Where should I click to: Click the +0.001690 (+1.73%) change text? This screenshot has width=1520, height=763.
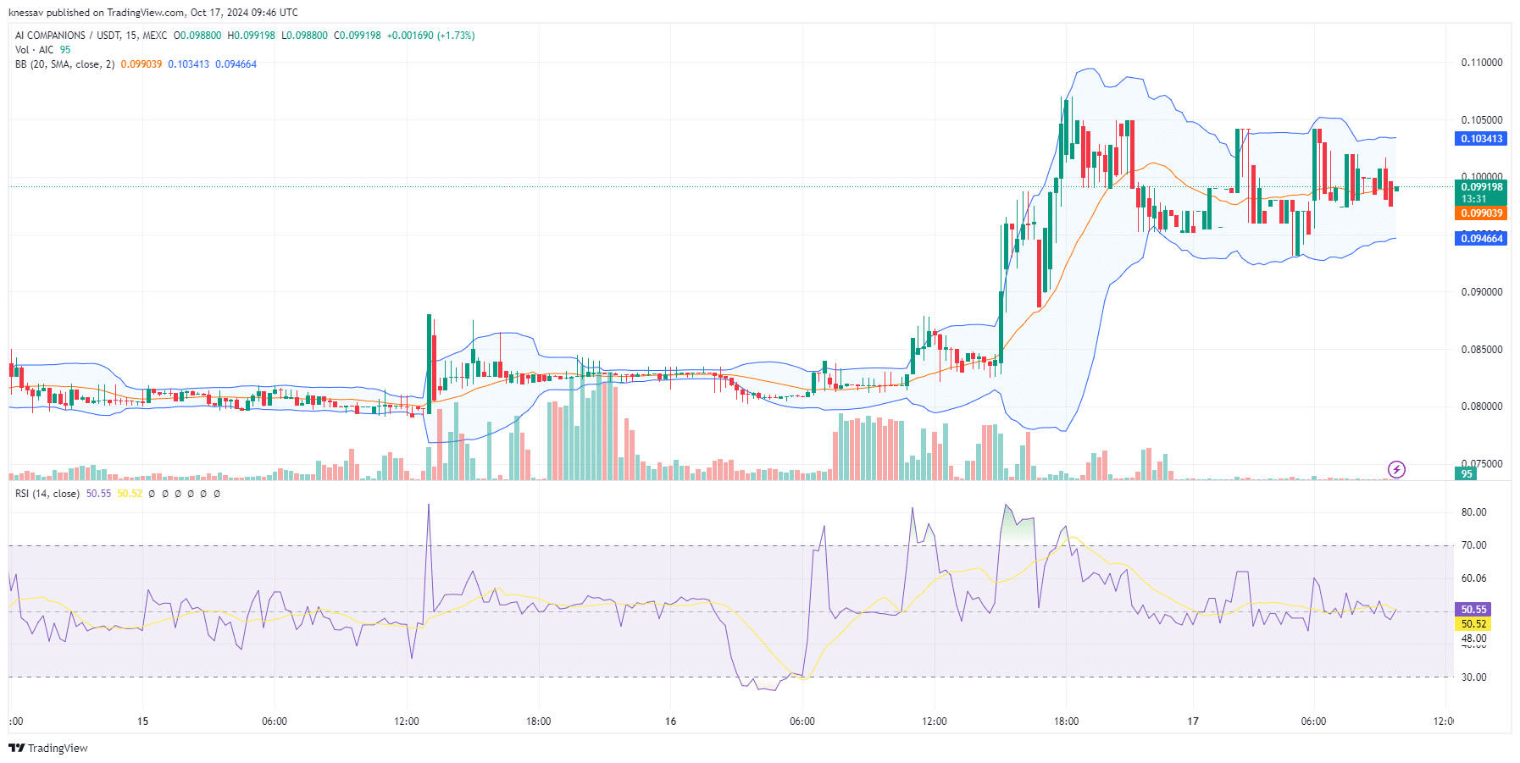pyautogui.click(x=430, y=36)
